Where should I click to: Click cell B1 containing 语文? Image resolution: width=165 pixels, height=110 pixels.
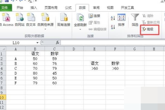[35, 54]
